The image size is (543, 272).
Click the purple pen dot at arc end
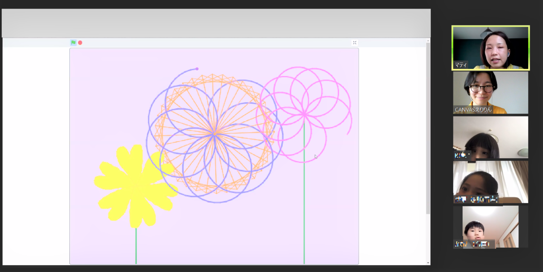[x=197, y=69]
